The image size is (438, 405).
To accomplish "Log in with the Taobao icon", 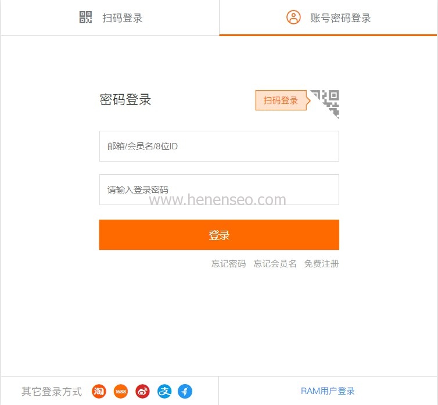I will click(99, 391).
